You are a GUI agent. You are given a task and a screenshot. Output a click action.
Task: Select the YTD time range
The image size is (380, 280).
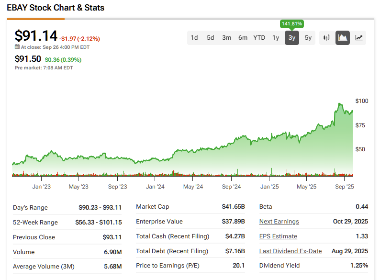tap(259, 38)
